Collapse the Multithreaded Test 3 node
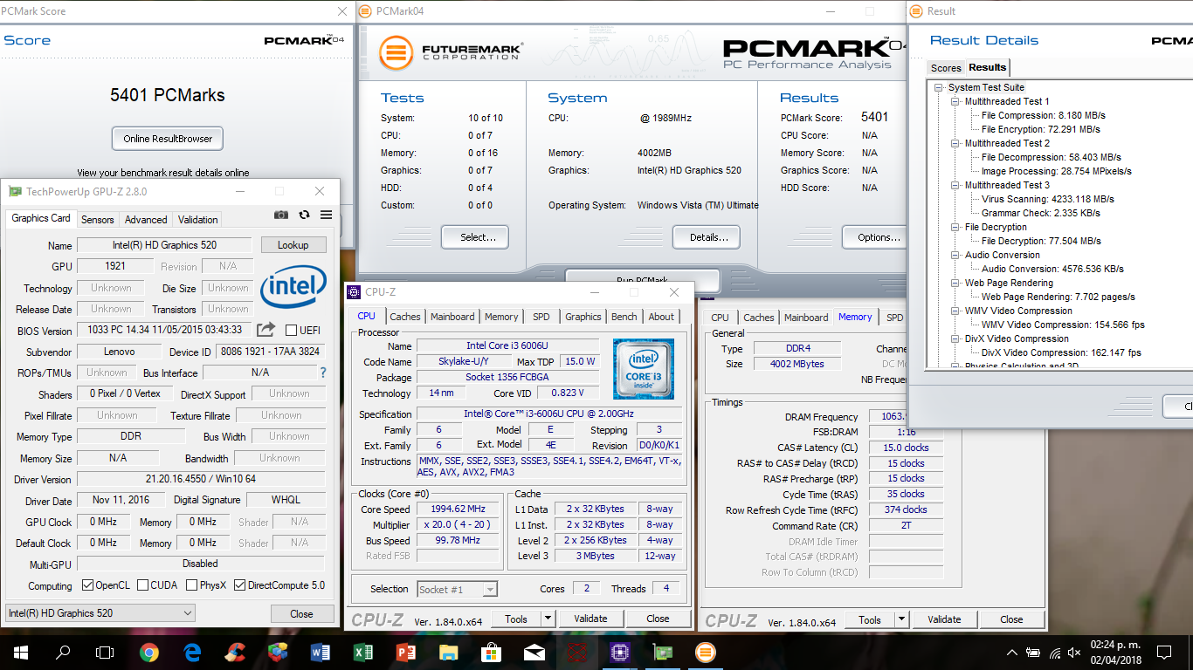The width and height of the screenshot is (1193, 670). coord(956,185)
